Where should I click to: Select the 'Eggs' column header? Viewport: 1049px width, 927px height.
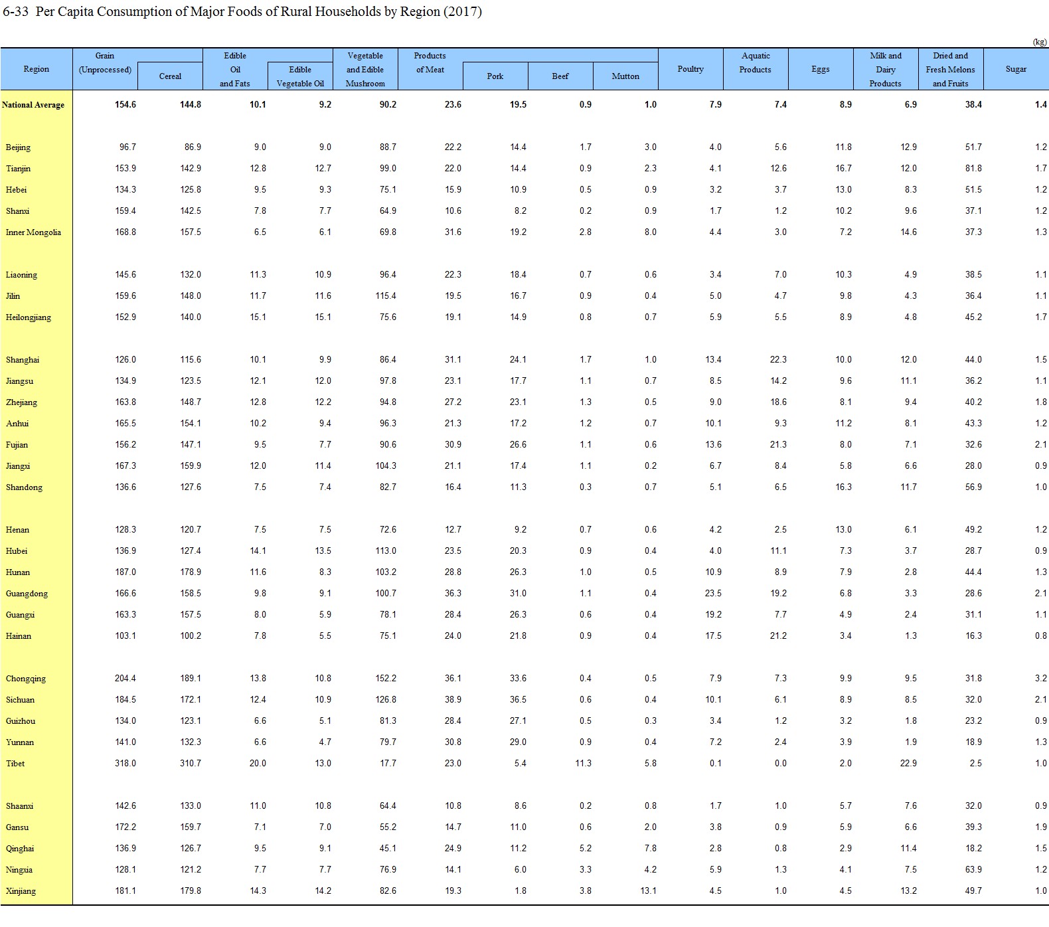(x=821, y=69)
